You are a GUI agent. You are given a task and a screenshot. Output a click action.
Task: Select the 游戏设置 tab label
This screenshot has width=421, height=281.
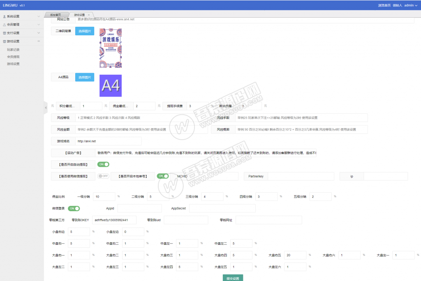pos(79,15)
